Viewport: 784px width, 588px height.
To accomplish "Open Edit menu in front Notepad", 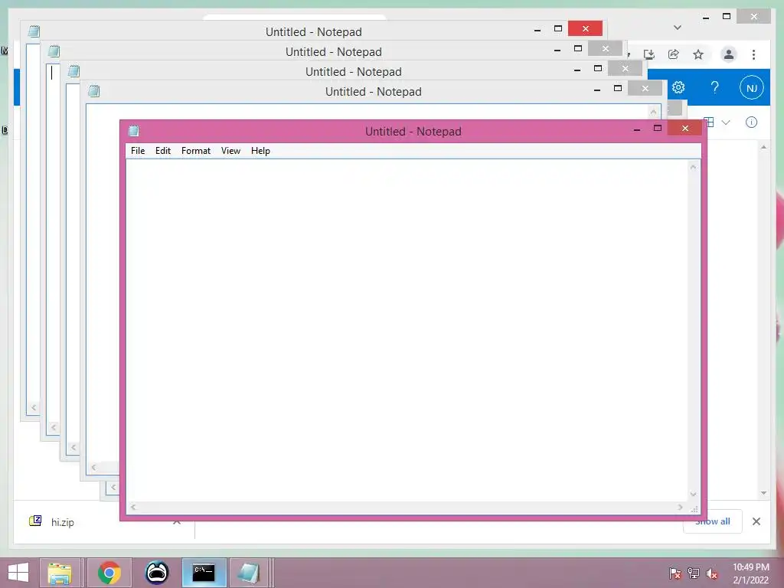I will (x=162, y=151).
